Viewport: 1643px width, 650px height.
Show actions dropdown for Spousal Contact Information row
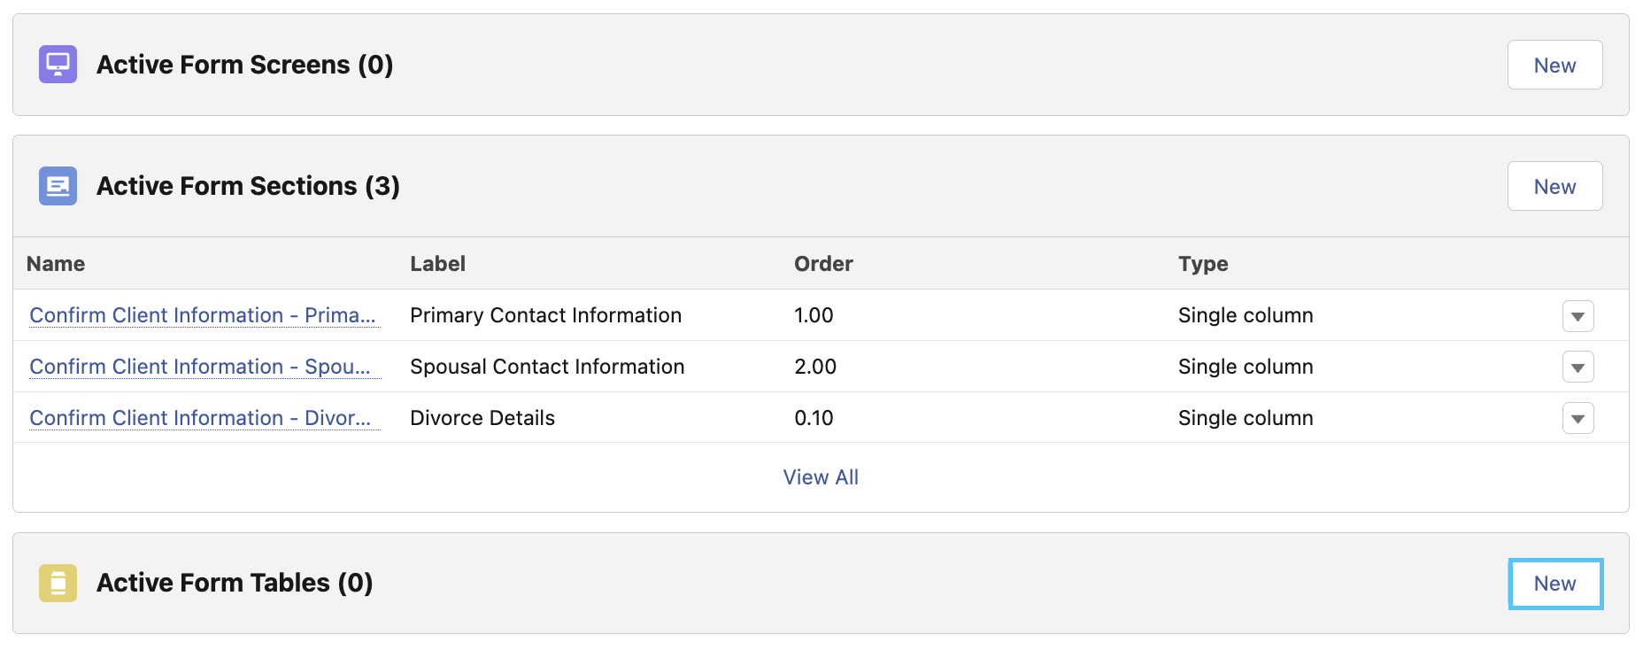(1577, 368)
